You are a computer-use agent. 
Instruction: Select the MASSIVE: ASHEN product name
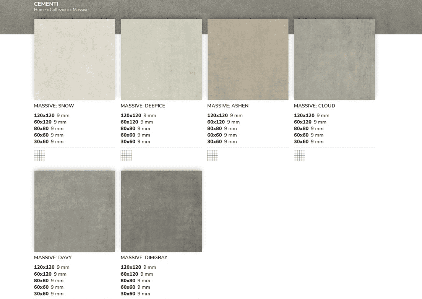click(x=228, y=106)
